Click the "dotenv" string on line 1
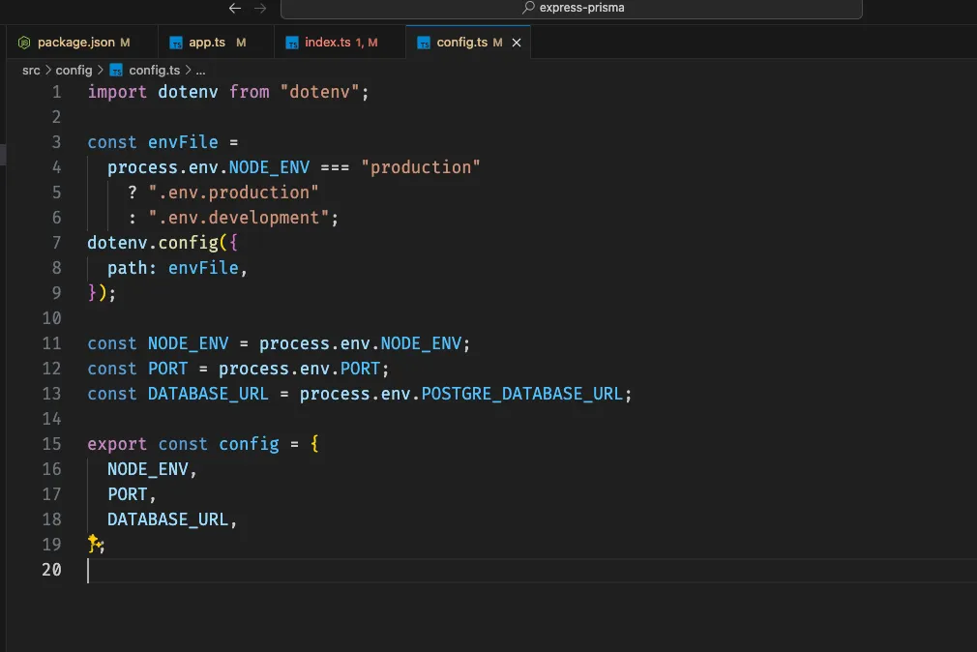This screenshot has width=977, height=652. point(319,92)
